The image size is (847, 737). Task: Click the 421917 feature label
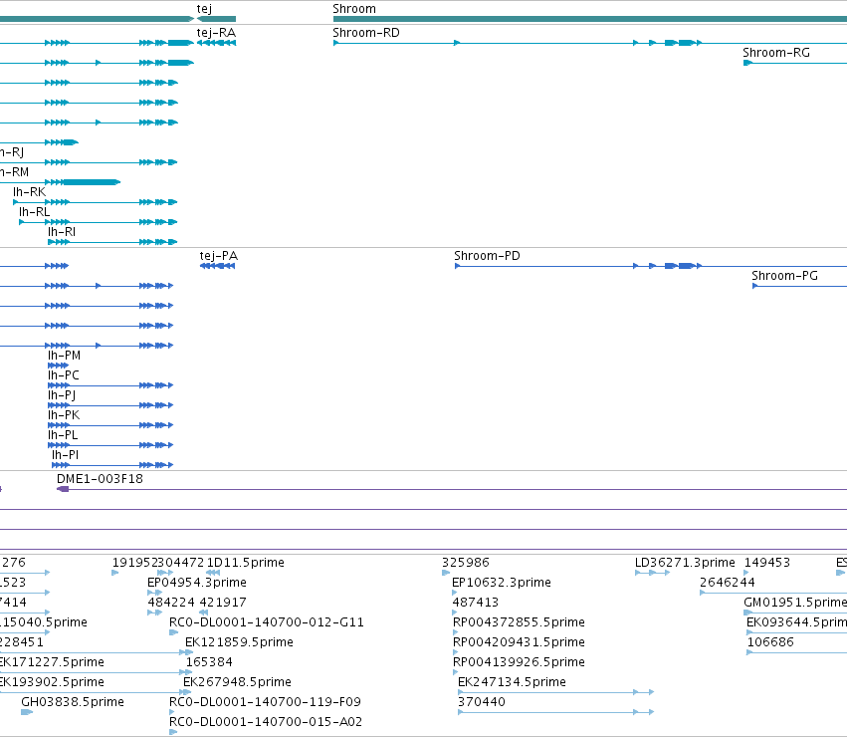point(223,603)
